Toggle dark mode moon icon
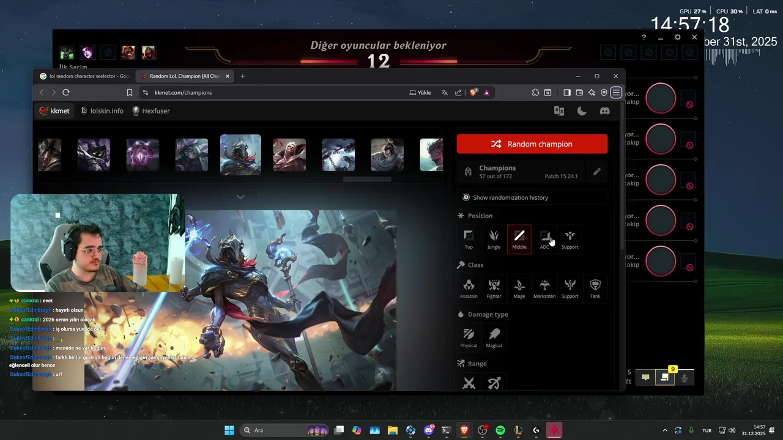Image resolution: width=783 pixels, height=440 pixels. pos(582,111)
